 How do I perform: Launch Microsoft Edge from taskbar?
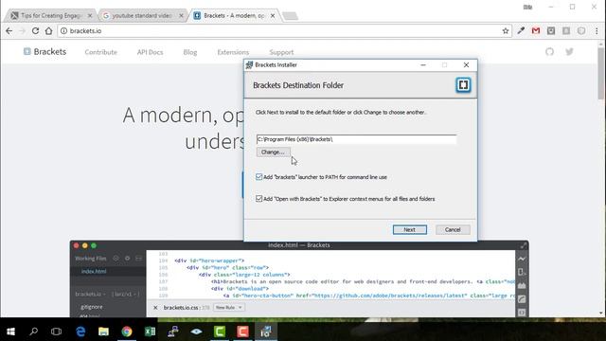point(80,332)
